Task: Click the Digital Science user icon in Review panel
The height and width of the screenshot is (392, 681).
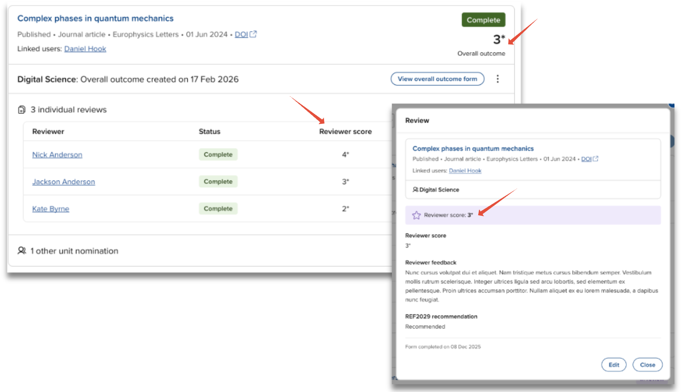Action: click(x=415, y=190)
